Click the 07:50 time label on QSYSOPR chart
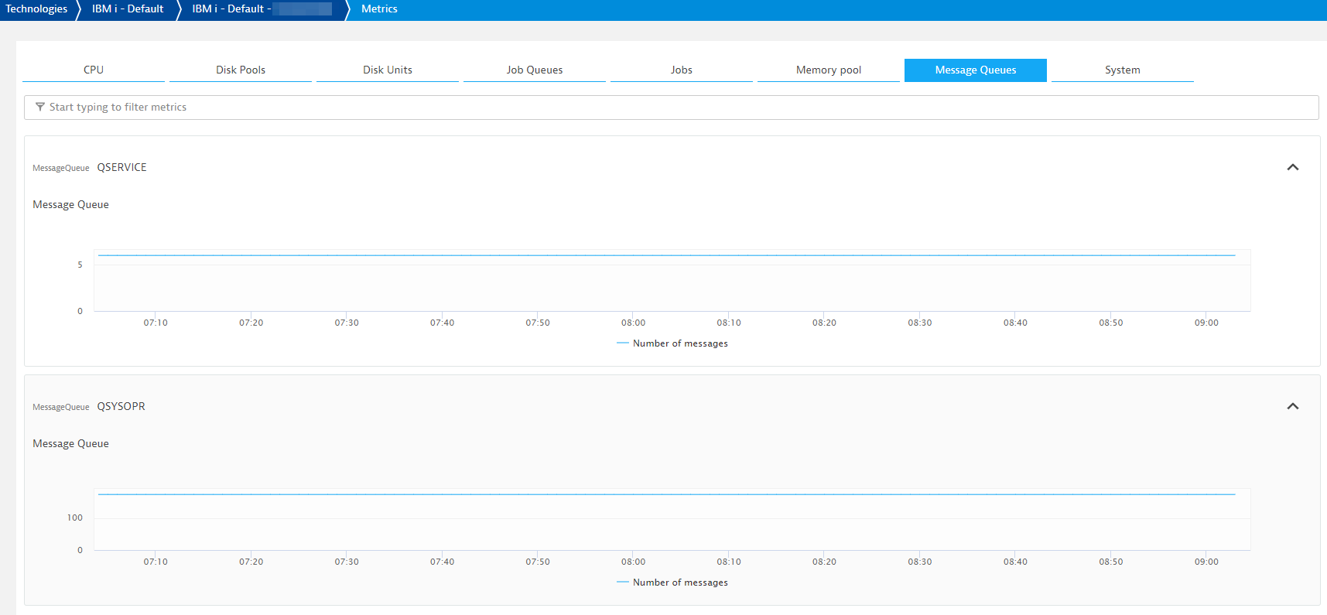The width and height of the screenshot is (1327, 615). point(538,562)
